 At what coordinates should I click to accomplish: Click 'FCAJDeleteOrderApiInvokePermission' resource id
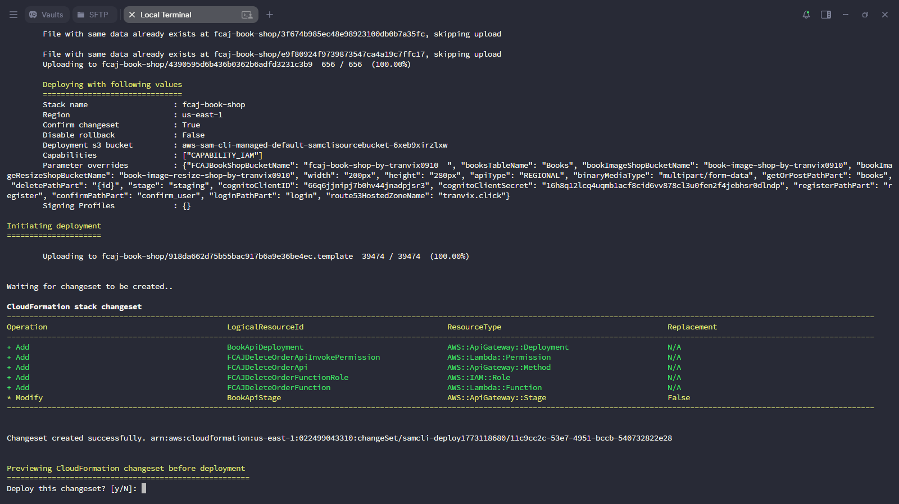pyautogui.click(x=303, y=357)
